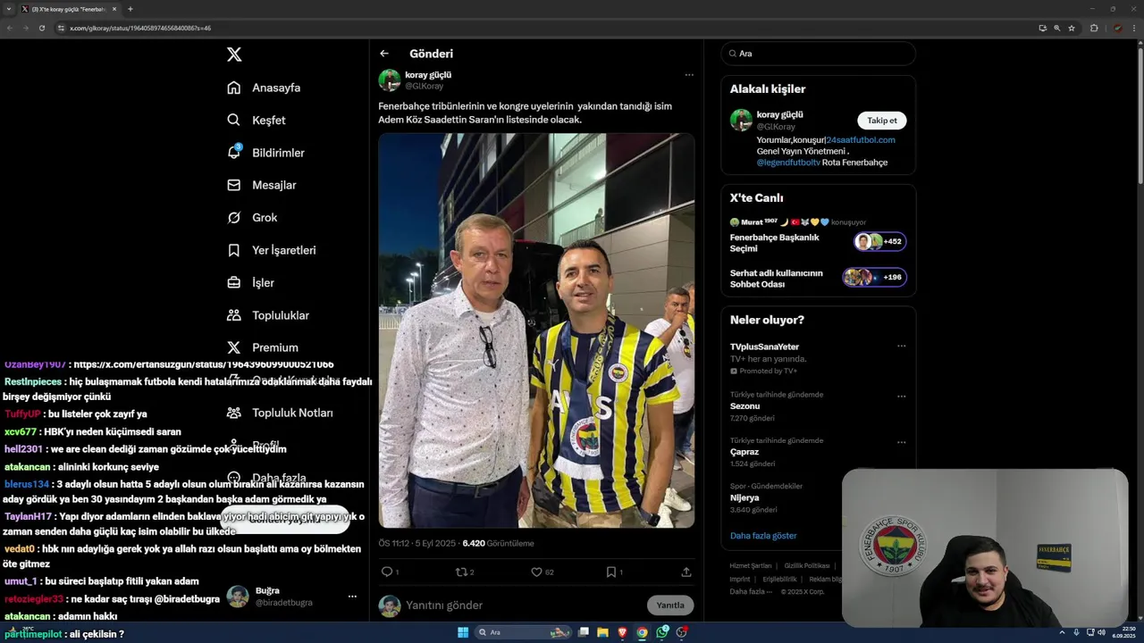Close the X browser tab

[115, 9]
